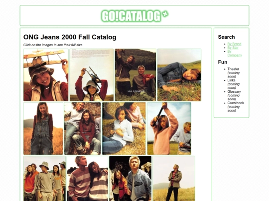The image size is (269, 201).
Task: Open the By Brand search link
Action: click(x=234, y=44)
